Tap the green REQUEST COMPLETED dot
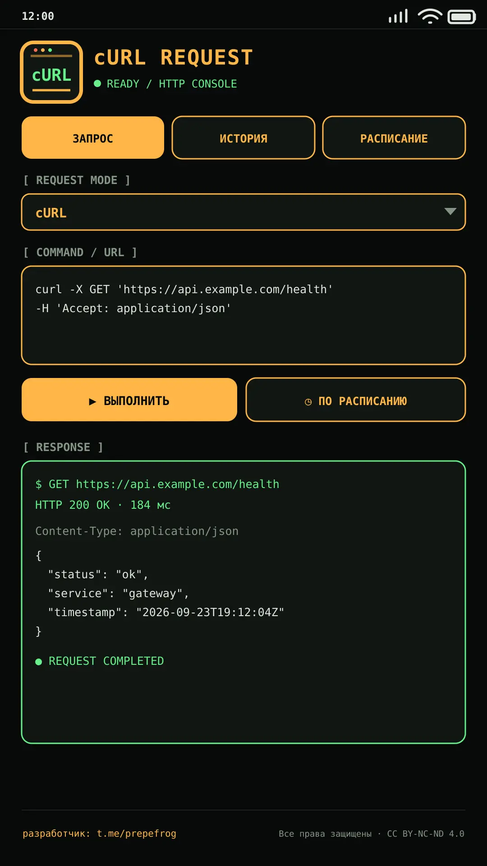This screenshot has width=487, height=866. tap(39, 662)
